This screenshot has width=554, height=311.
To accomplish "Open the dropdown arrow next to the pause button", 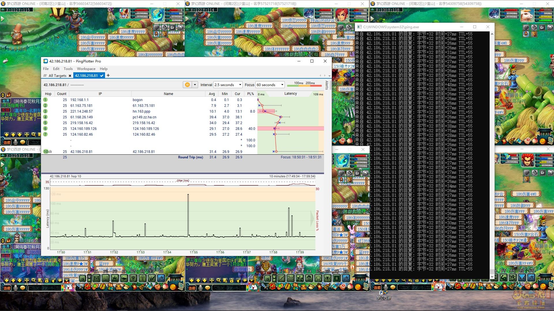I will [195, 85].
